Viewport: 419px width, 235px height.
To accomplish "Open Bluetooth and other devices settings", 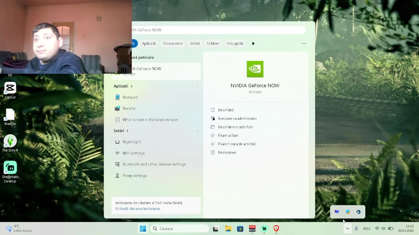I will pyautogui.click(x=156, y=164).
